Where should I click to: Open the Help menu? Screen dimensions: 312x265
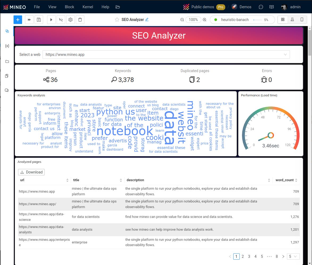[x=105, y=7]
